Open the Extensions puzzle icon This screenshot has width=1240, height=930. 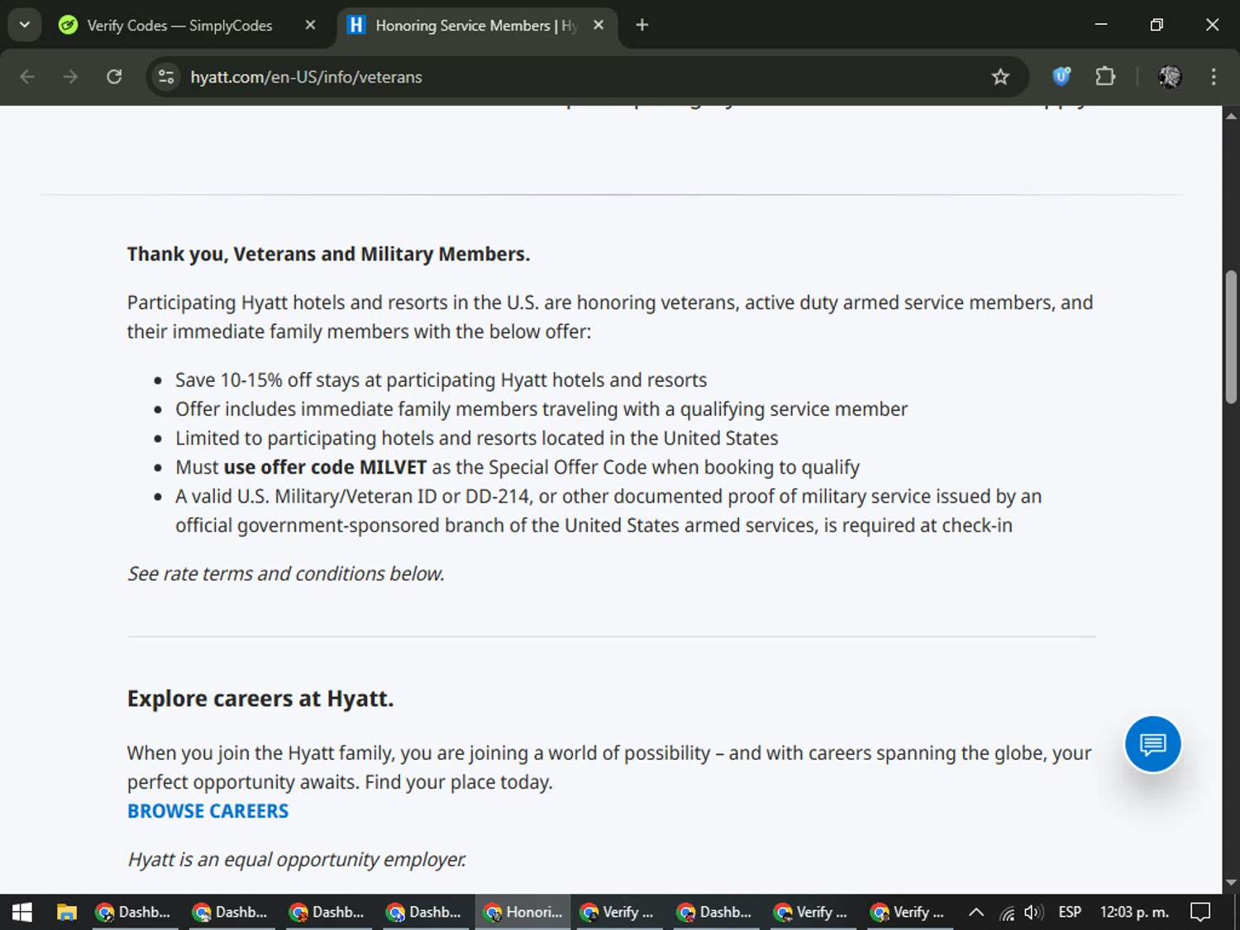pos(1105,77)
